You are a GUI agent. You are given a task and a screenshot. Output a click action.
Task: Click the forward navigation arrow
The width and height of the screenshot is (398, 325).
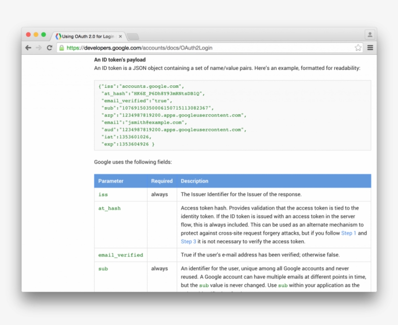coord(39,48)
